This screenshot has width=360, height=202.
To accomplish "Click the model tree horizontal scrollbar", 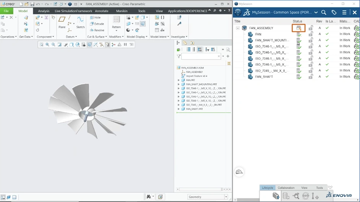I will 201,189.
